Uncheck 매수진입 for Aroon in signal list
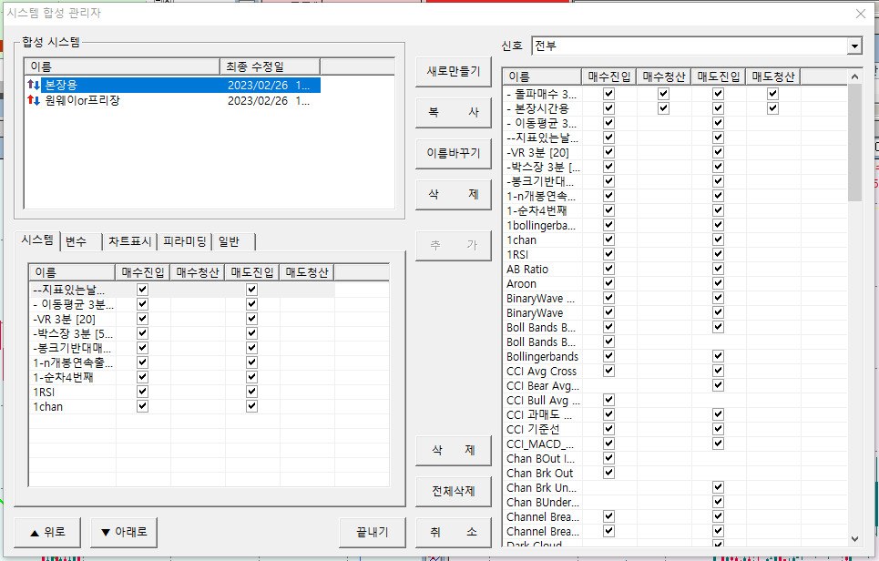 608,283
